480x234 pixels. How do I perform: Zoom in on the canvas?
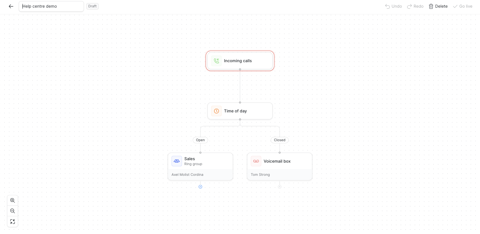tap(13, 200)
